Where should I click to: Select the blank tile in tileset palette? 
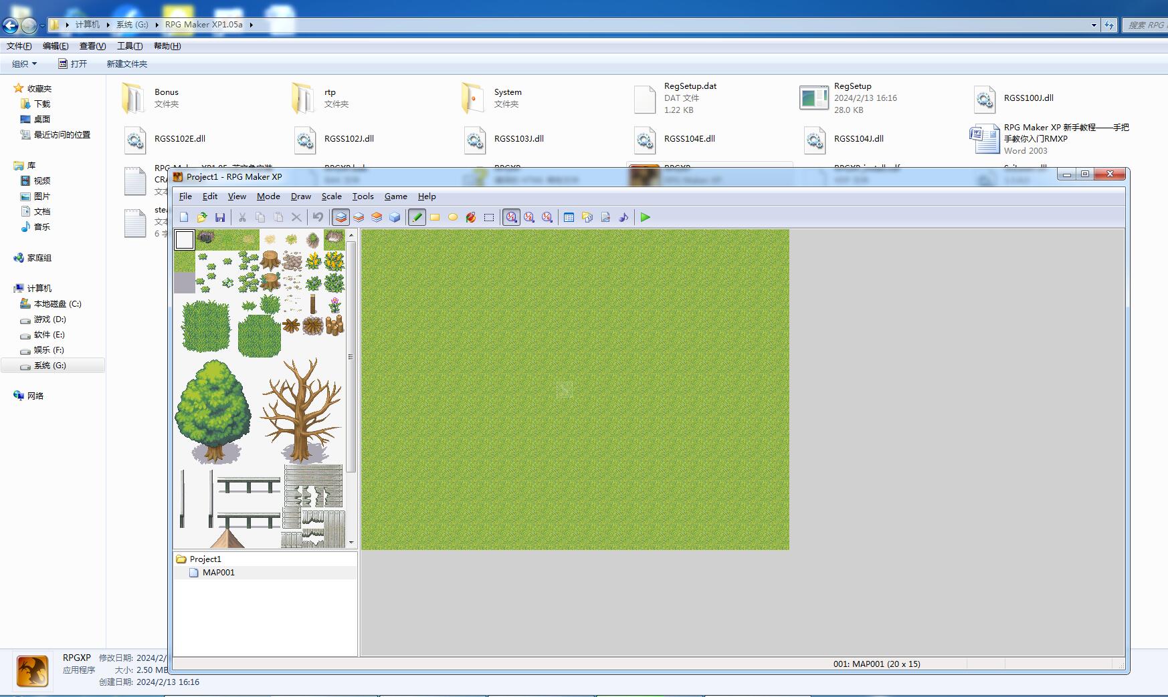185,240
